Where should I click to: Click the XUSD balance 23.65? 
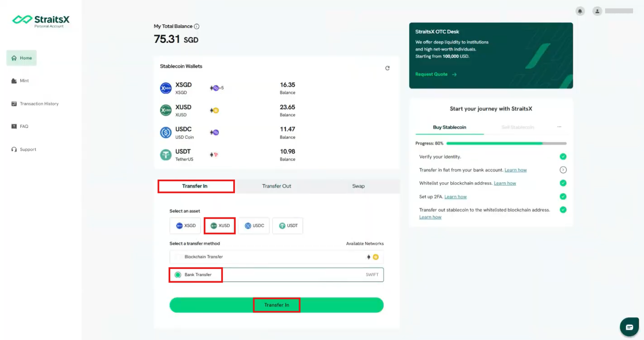point(288,107)
